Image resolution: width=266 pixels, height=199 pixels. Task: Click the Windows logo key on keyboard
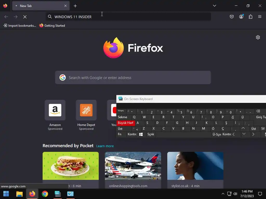(x=141, y=134)
